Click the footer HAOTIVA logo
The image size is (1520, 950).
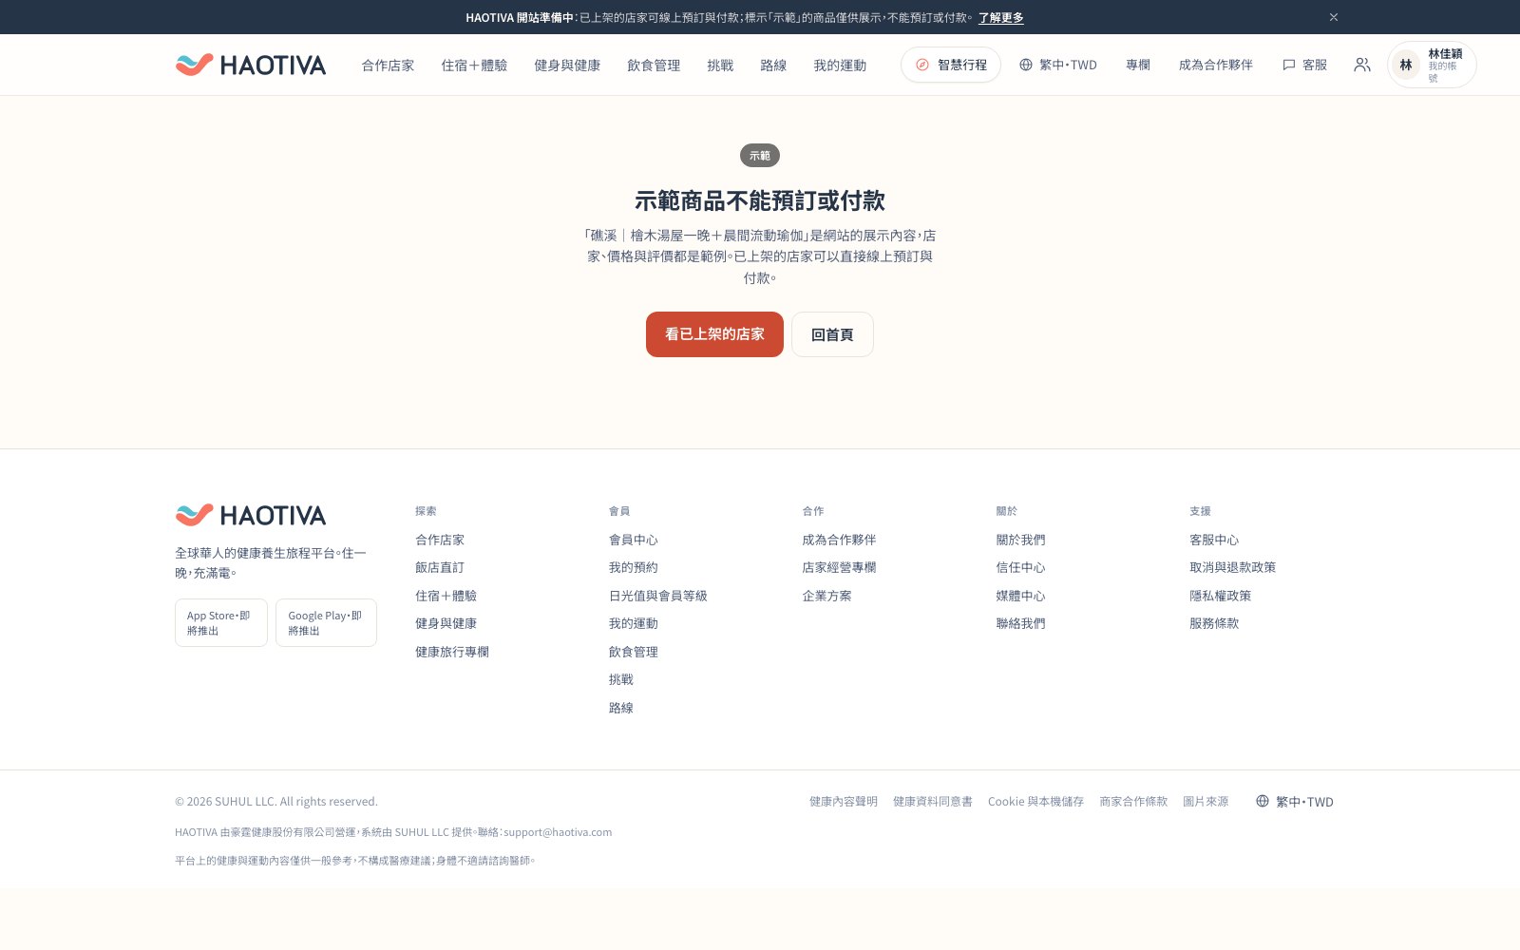click(251, 515)
